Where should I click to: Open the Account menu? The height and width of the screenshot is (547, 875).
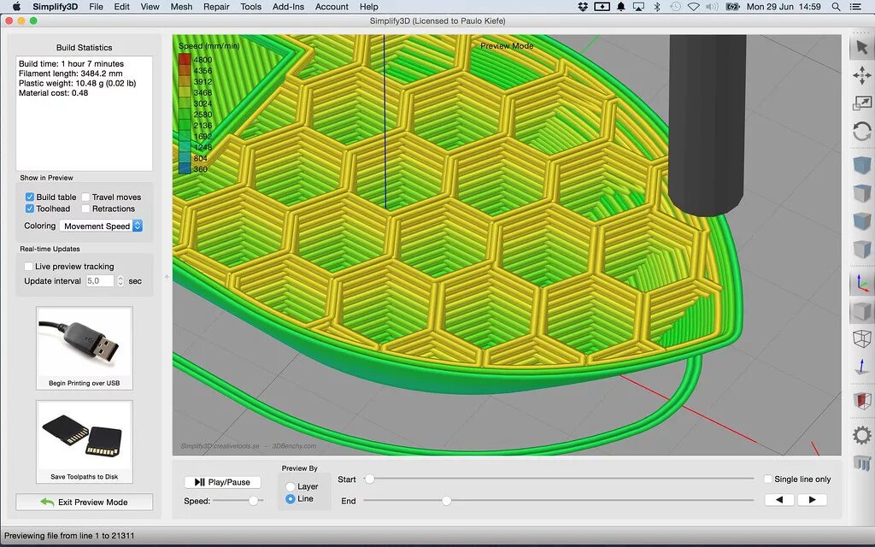click(x=332, y=7)
